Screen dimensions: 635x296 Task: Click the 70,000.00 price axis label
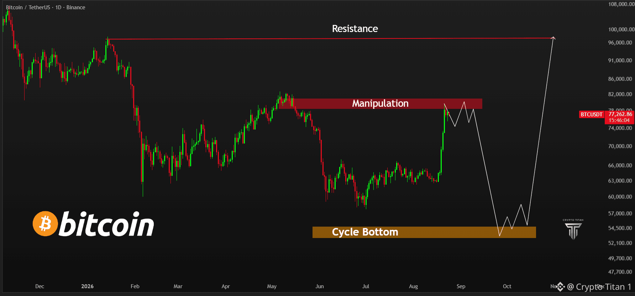click(x=620, y=146)
